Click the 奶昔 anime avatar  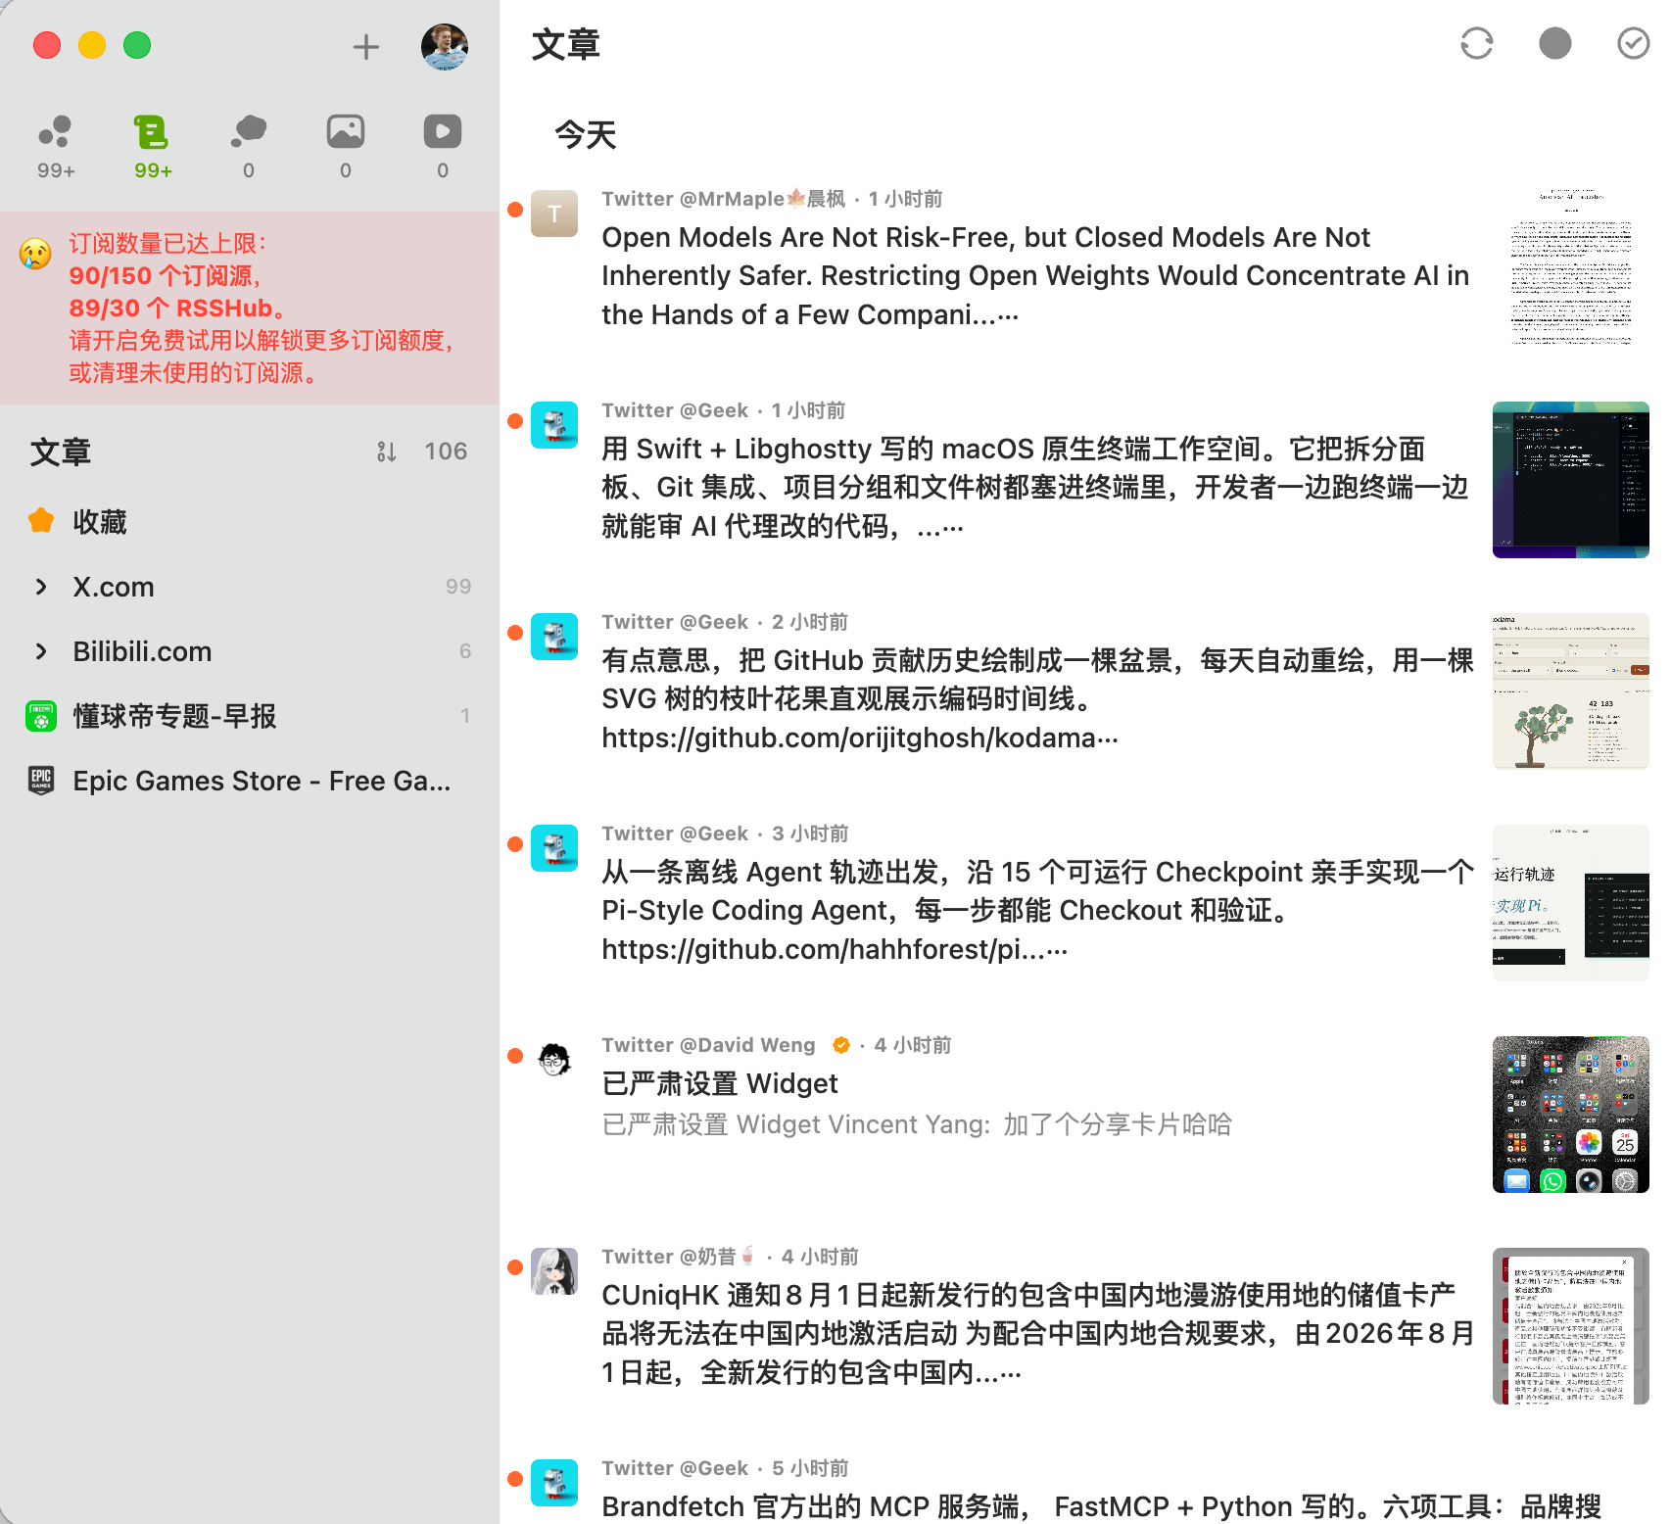554,1271
